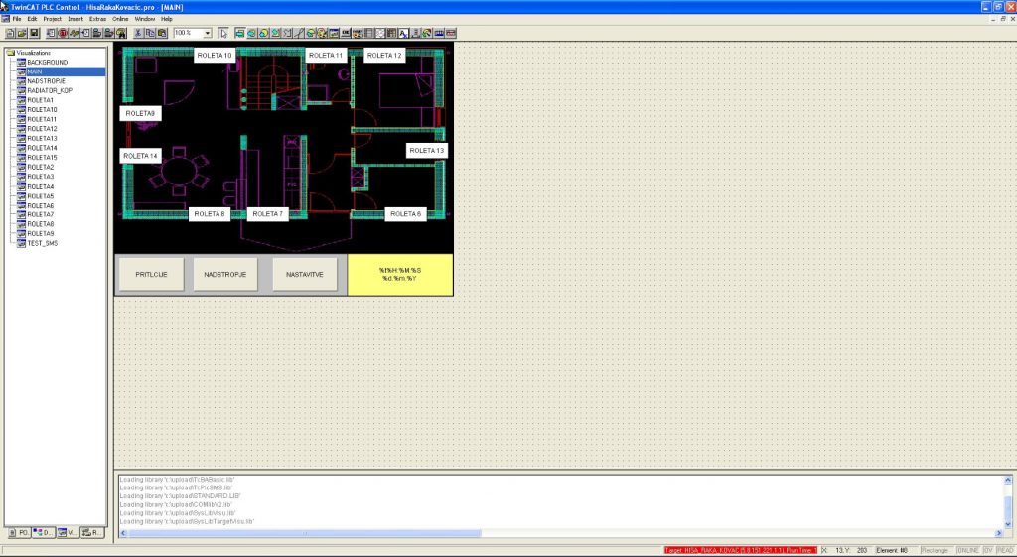Screen dimensions: 1017x557
Task: Open the Project menu
Action: pos(52,19)
